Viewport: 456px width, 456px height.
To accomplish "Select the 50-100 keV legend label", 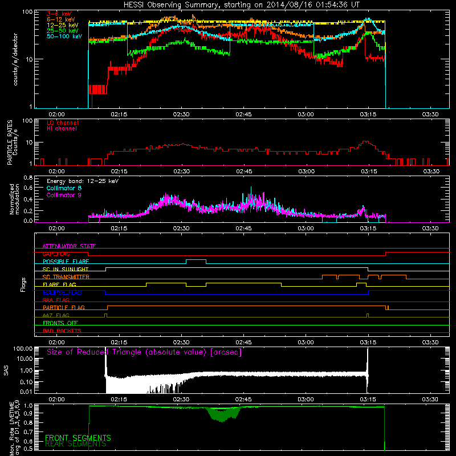I will pyautogui.click(x=64, y=36).
